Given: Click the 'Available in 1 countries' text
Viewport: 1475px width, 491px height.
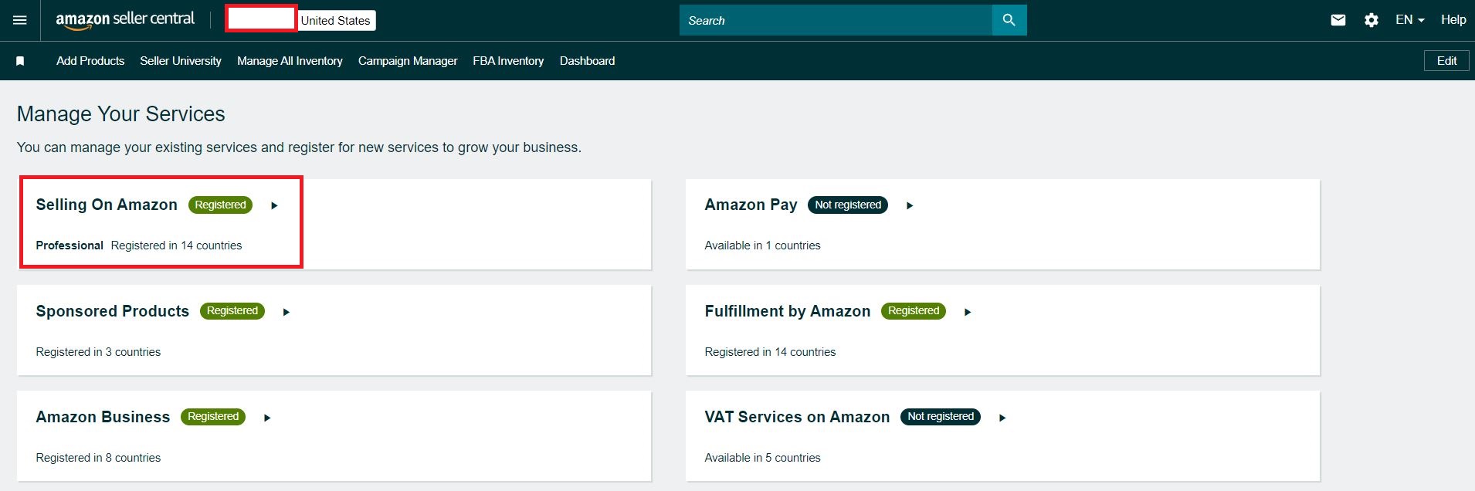Looking at the screenshot, I should pyautogui.click(x=762, y=245).
